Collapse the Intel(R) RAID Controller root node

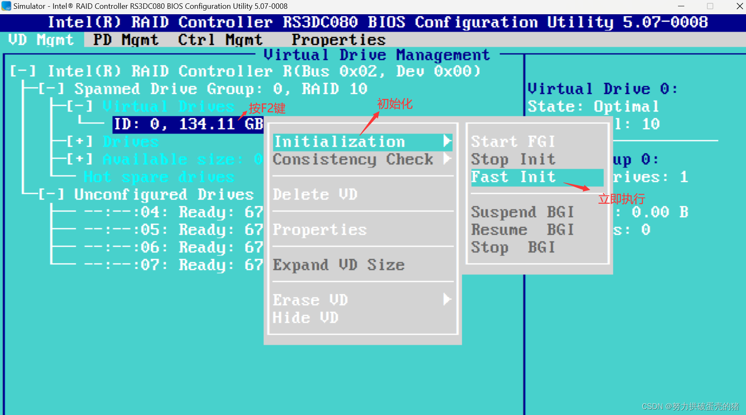tap(23, 71)
